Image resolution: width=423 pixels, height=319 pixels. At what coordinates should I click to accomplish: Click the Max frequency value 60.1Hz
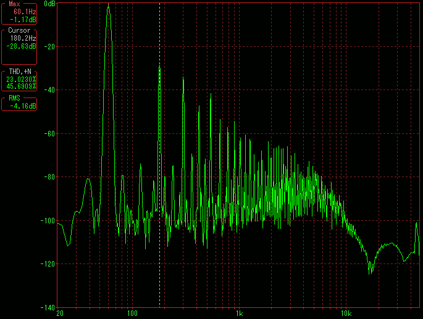[25, 12]
